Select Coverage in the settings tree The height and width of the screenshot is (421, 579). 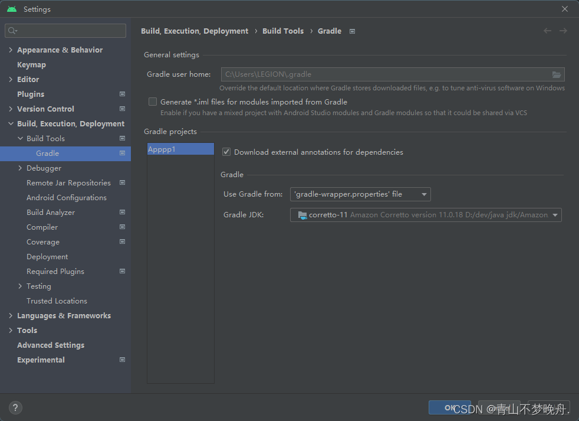[x=43, y=241]
